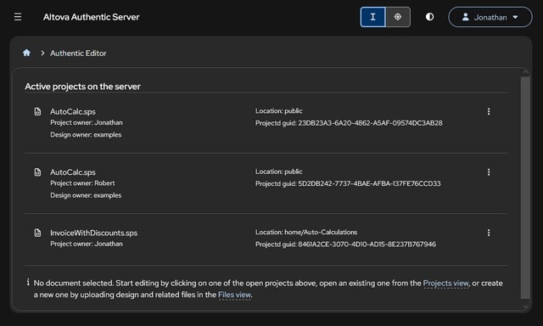Screen dimensions: 543x326
Task: Open options menu for Jonathan's AutoCalc.sps
Action: [x=489, y=111]
